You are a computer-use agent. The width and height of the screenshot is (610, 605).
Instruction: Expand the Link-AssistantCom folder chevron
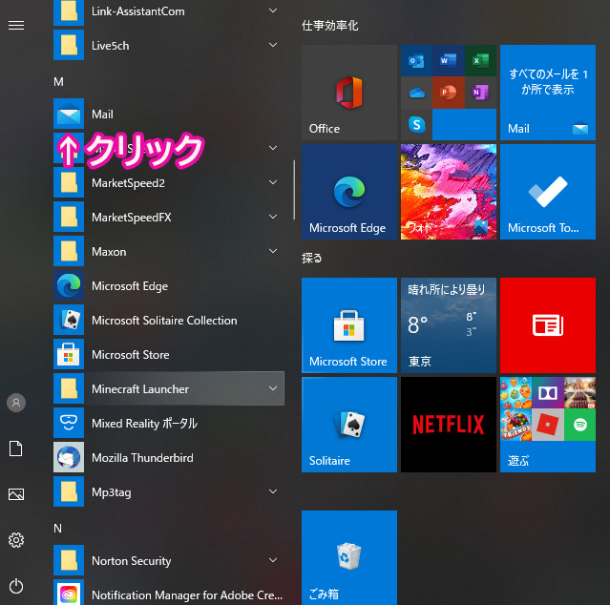(x=273, y=10)
